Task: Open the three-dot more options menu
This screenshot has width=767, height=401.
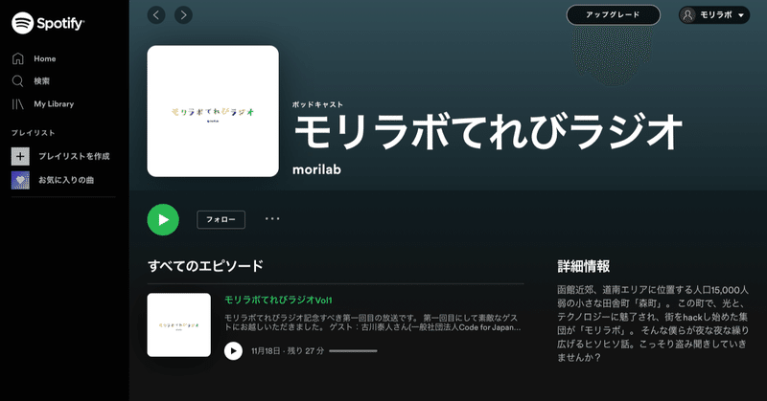Action: (272, 219)
